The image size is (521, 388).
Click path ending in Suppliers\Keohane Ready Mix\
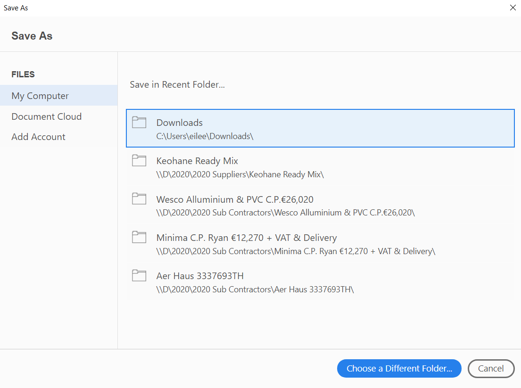240,174
